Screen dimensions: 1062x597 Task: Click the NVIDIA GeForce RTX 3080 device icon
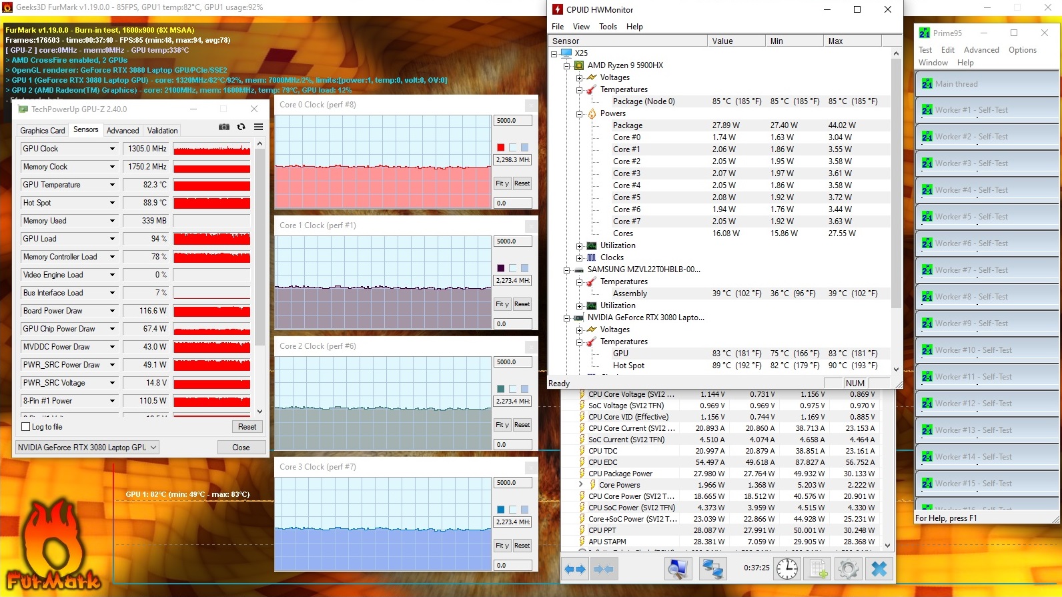(x=579, y=318)
